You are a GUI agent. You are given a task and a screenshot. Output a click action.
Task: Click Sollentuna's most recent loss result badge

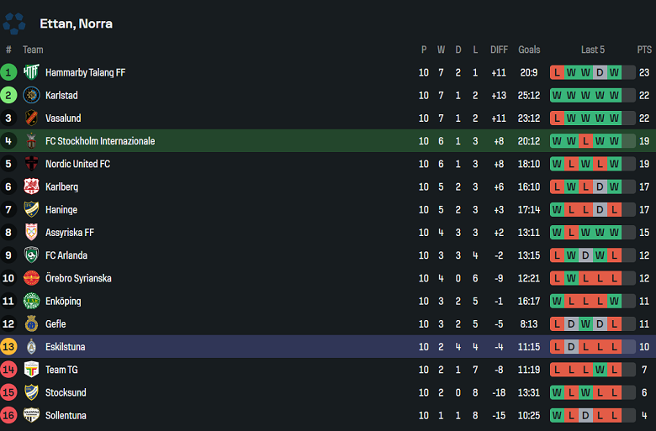[614, 415]
